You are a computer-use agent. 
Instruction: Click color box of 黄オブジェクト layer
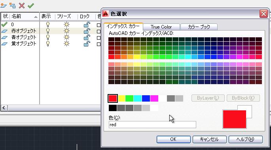[99, 44]
